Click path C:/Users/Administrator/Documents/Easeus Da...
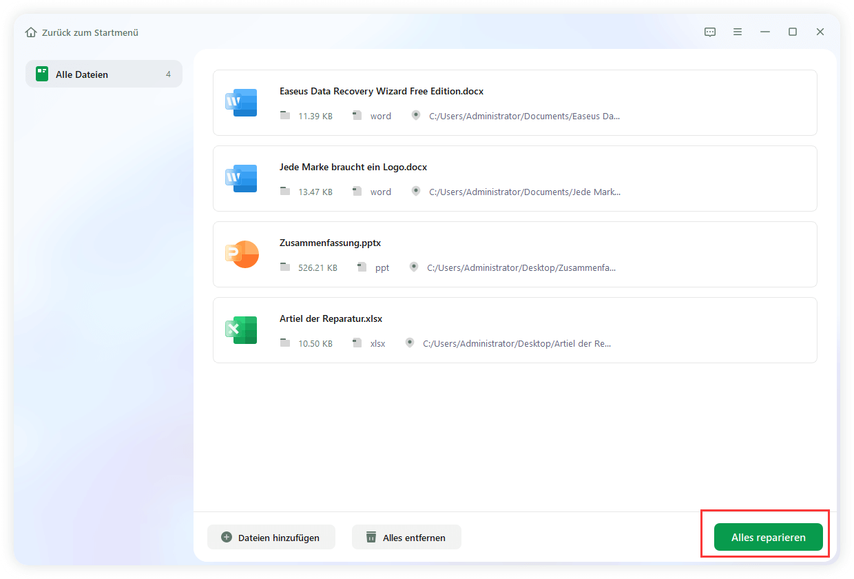 tap(525, 116)
